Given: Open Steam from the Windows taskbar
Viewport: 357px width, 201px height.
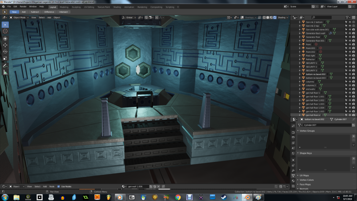Looking at the screenshot, I should coord(223,197).
